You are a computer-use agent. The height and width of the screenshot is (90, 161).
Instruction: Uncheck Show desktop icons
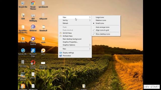(106, 34)
